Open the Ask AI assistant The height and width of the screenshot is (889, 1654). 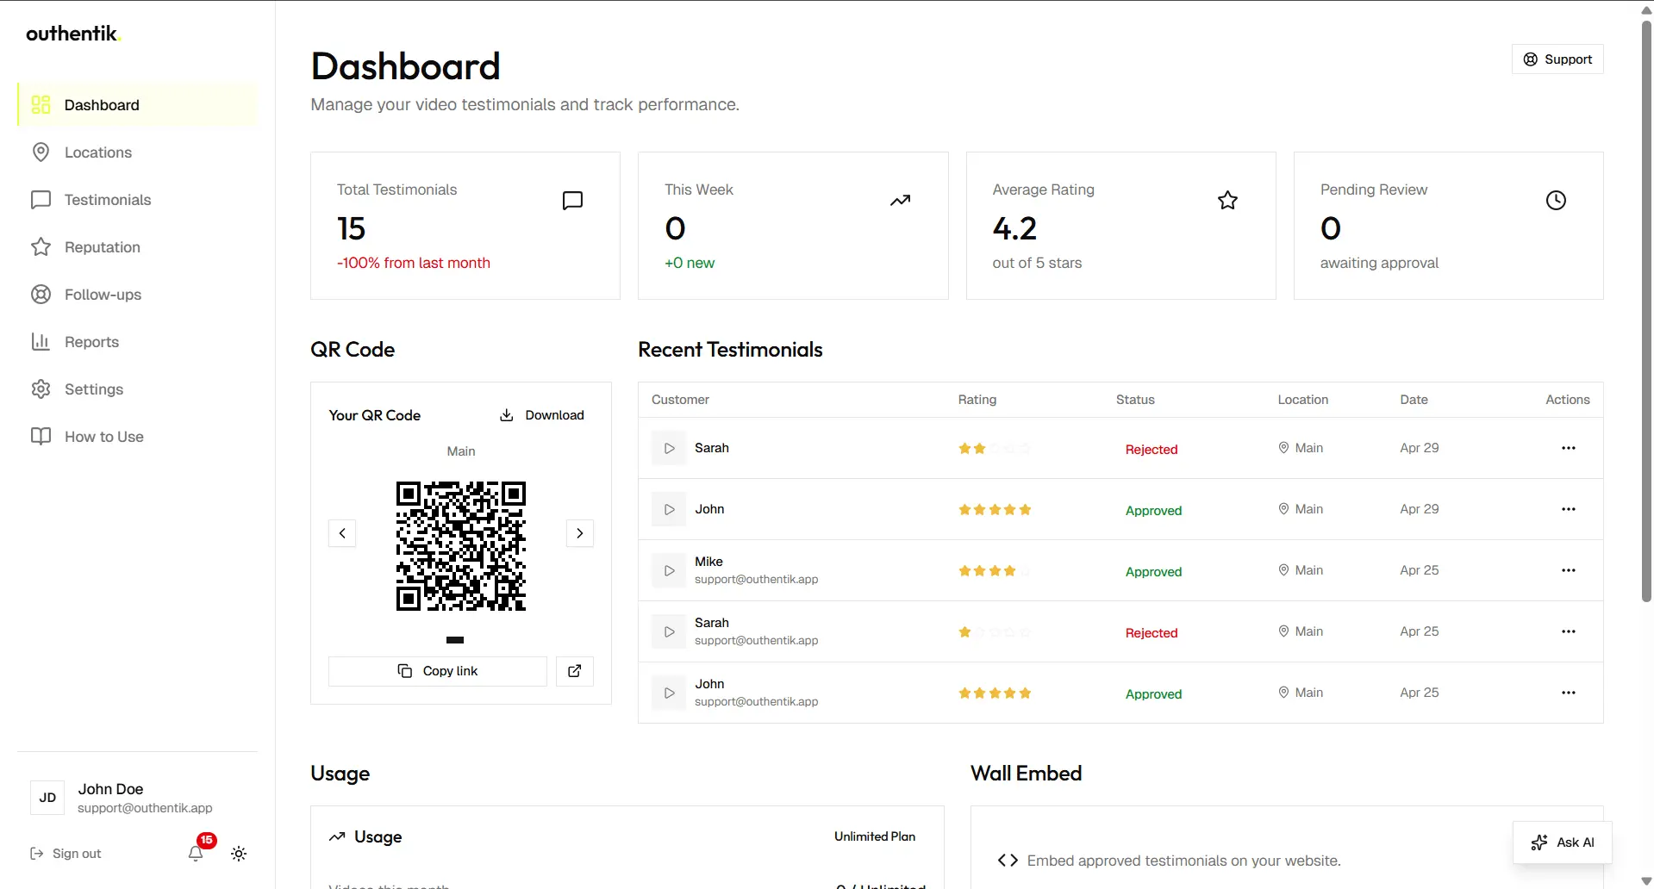1563,842
